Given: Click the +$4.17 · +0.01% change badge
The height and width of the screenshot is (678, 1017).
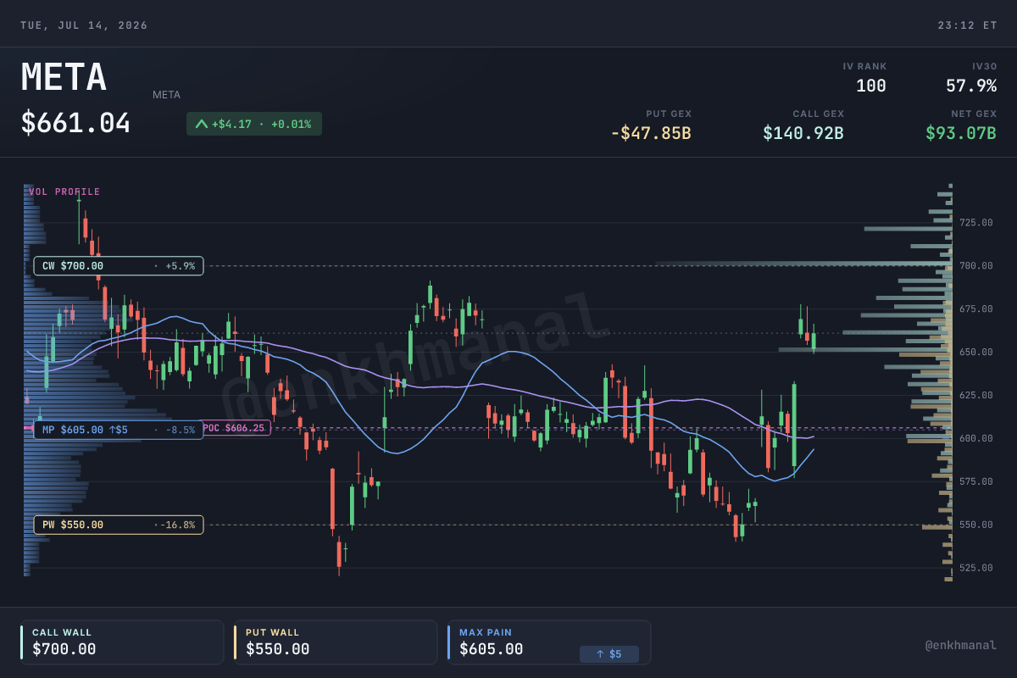Looking at the screenshot, I should [254, 124].
